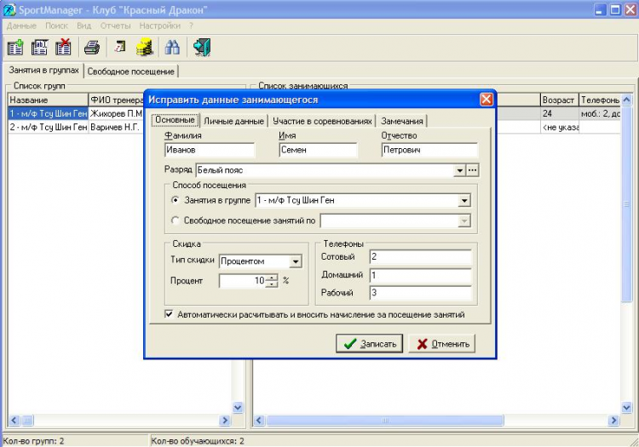Select Свободное посещение занятий по radio button
The image size is (639, 447).
point(176,221)
